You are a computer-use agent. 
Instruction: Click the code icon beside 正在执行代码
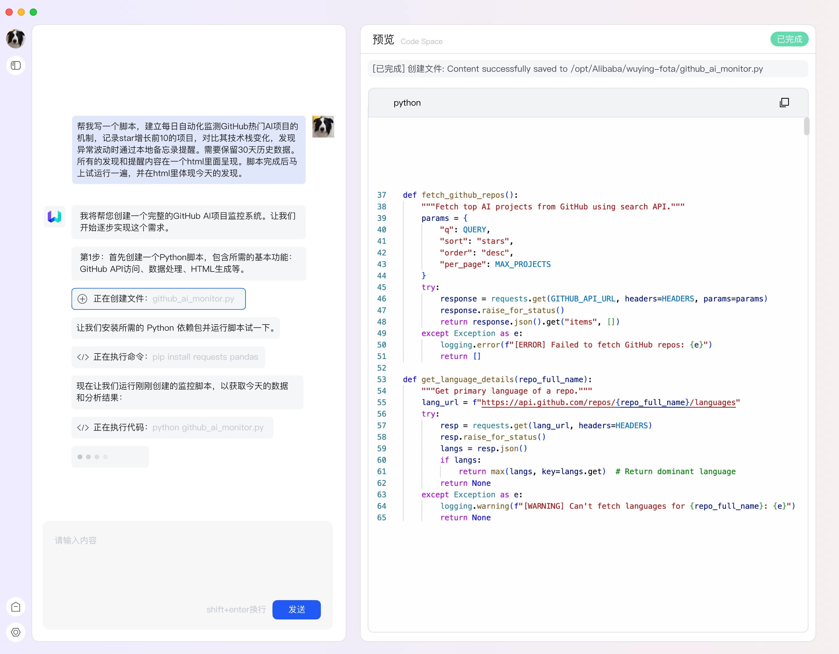[83, 428]
